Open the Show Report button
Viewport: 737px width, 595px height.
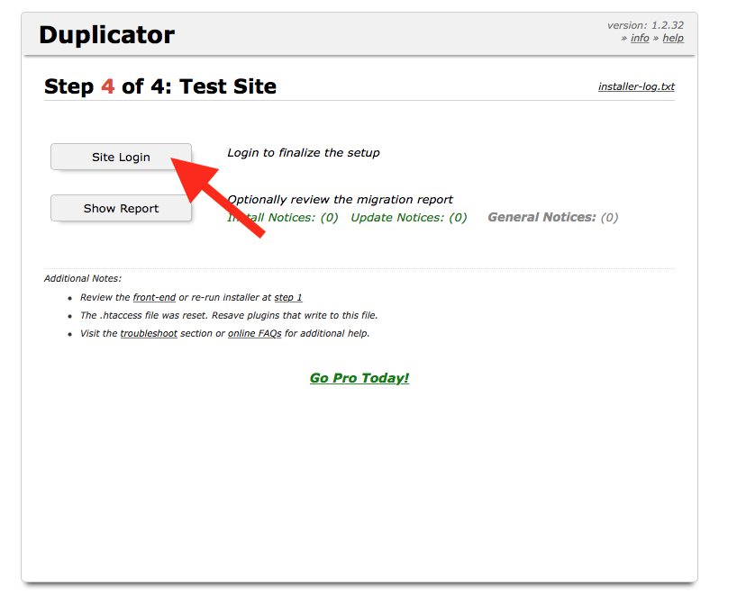pos(121,208)
